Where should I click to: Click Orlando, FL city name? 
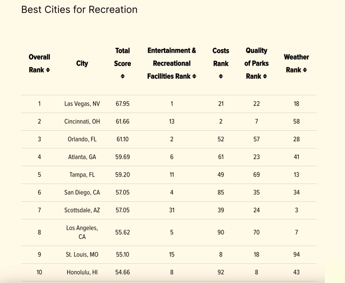(82, 139)
